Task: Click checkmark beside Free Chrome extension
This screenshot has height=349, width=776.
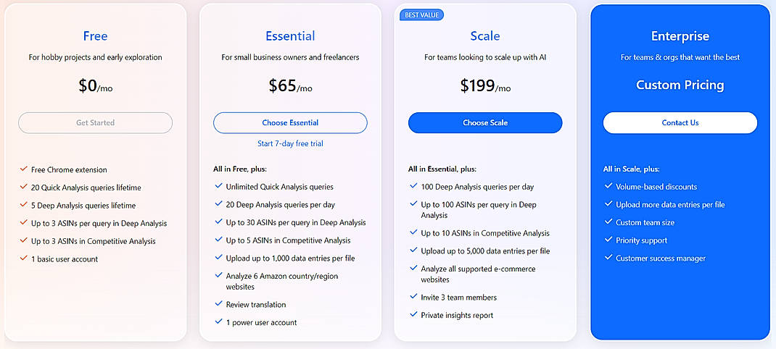Action: pyautogui.click(x=24, y=169)
